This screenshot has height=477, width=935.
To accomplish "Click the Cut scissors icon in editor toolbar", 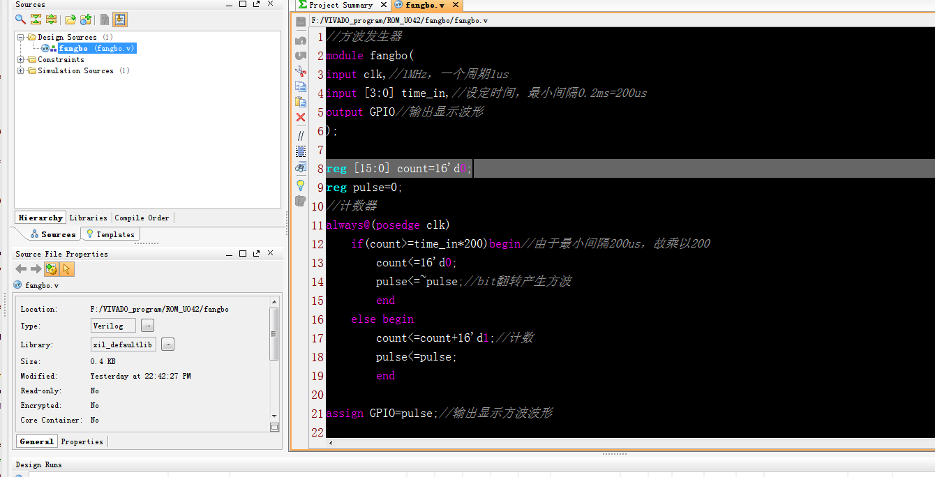I will pos(301,71).
